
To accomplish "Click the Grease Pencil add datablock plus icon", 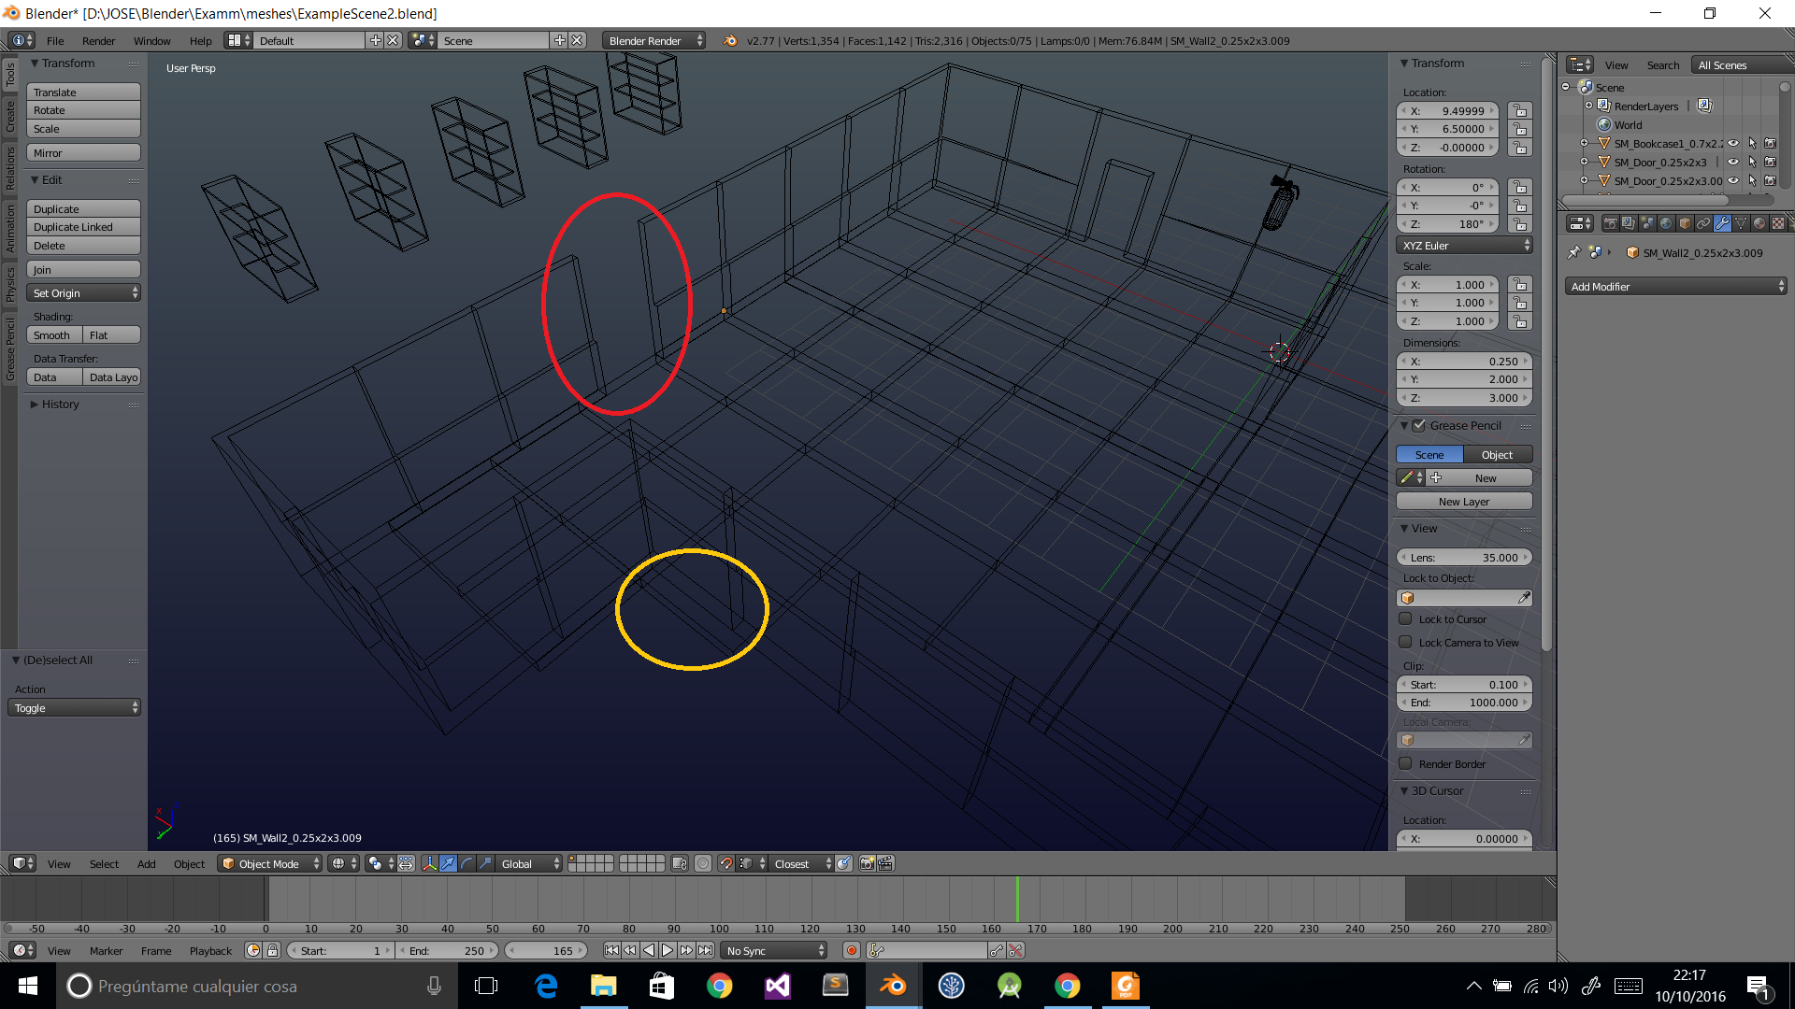I will click(1436, 477).
